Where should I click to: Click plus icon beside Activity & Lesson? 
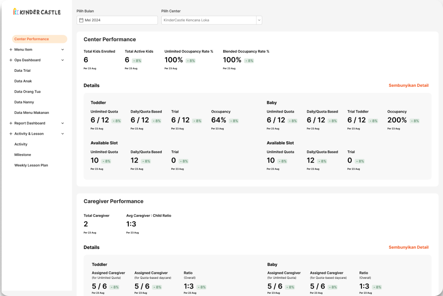[11, 134]
